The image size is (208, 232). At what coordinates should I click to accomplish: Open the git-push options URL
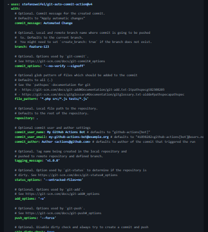pyautogui.click(x=63, y=213)
